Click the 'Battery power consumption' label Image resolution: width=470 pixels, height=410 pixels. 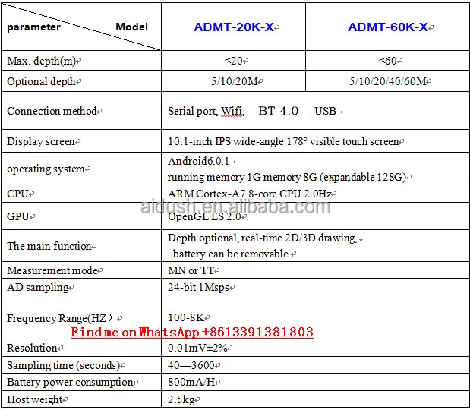pos(70,382)
